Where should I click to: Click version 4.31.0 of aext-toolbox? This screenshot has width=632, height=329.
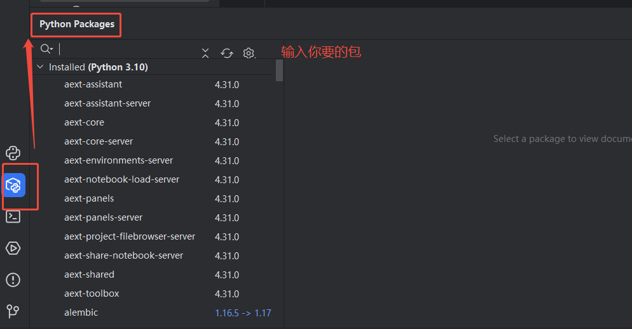(x=227, y=294)
